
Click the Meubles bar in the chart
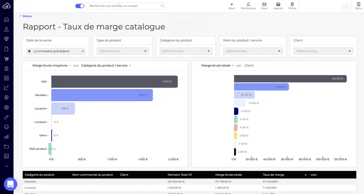[102, 95]
